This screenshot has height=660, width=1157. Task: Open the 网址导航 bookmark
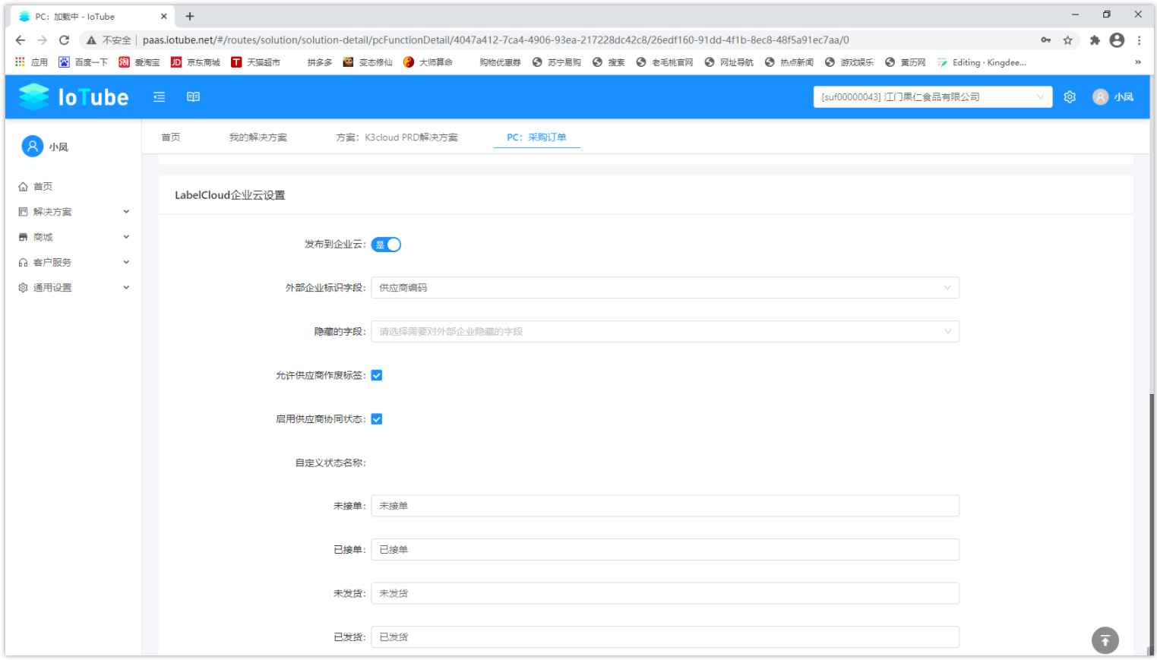(729, 62)
